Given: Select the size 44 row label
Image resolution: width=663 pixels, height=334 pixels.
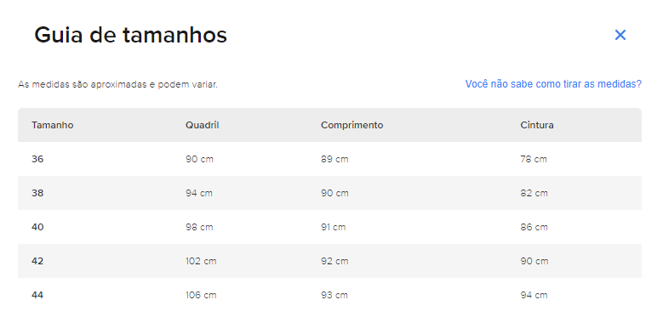Looking at the screenshot, I should click(x=37, y=295).
